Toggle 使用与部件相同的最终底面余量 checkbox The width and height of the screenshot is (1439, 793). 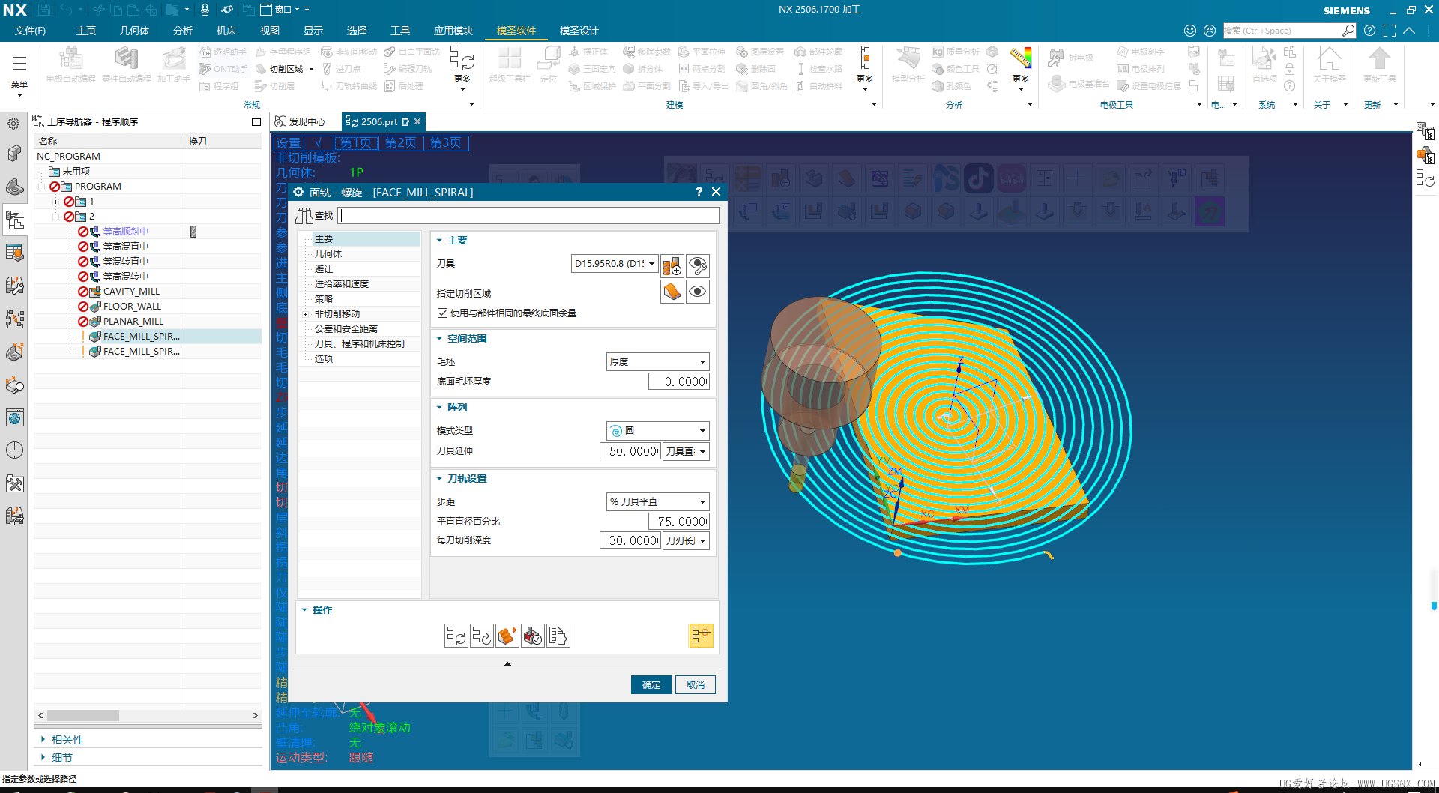(x=443, y=313)
